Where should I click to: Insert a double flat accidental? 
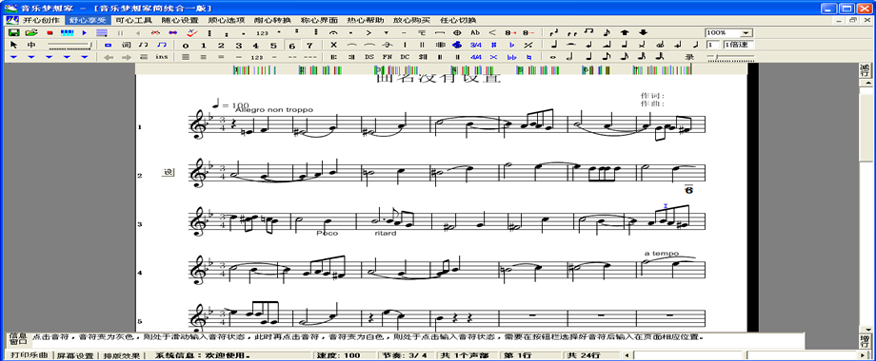click(511, 57)
